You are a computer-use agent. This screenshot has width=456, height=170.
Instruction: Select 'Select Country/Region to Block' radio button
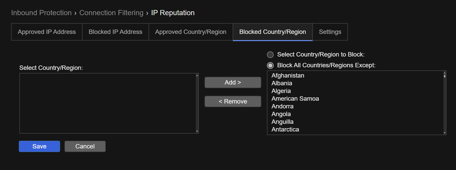270,55
